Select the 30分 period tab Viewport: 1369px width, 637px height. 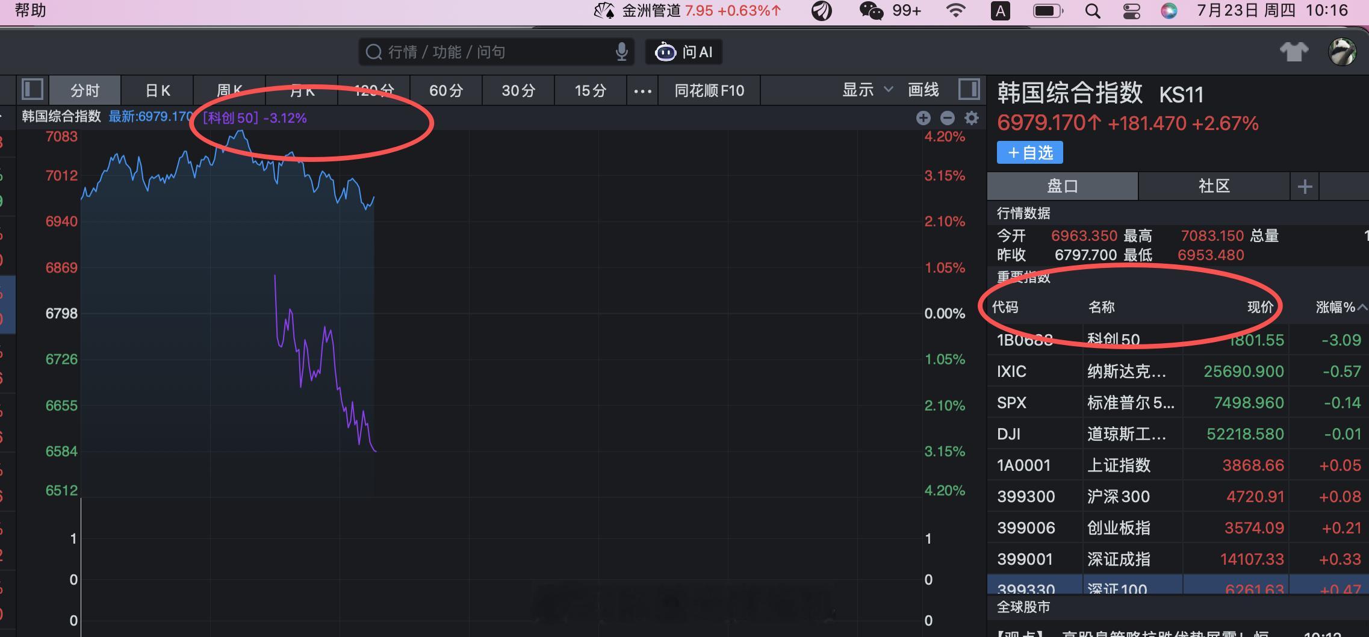coord(518,90)
